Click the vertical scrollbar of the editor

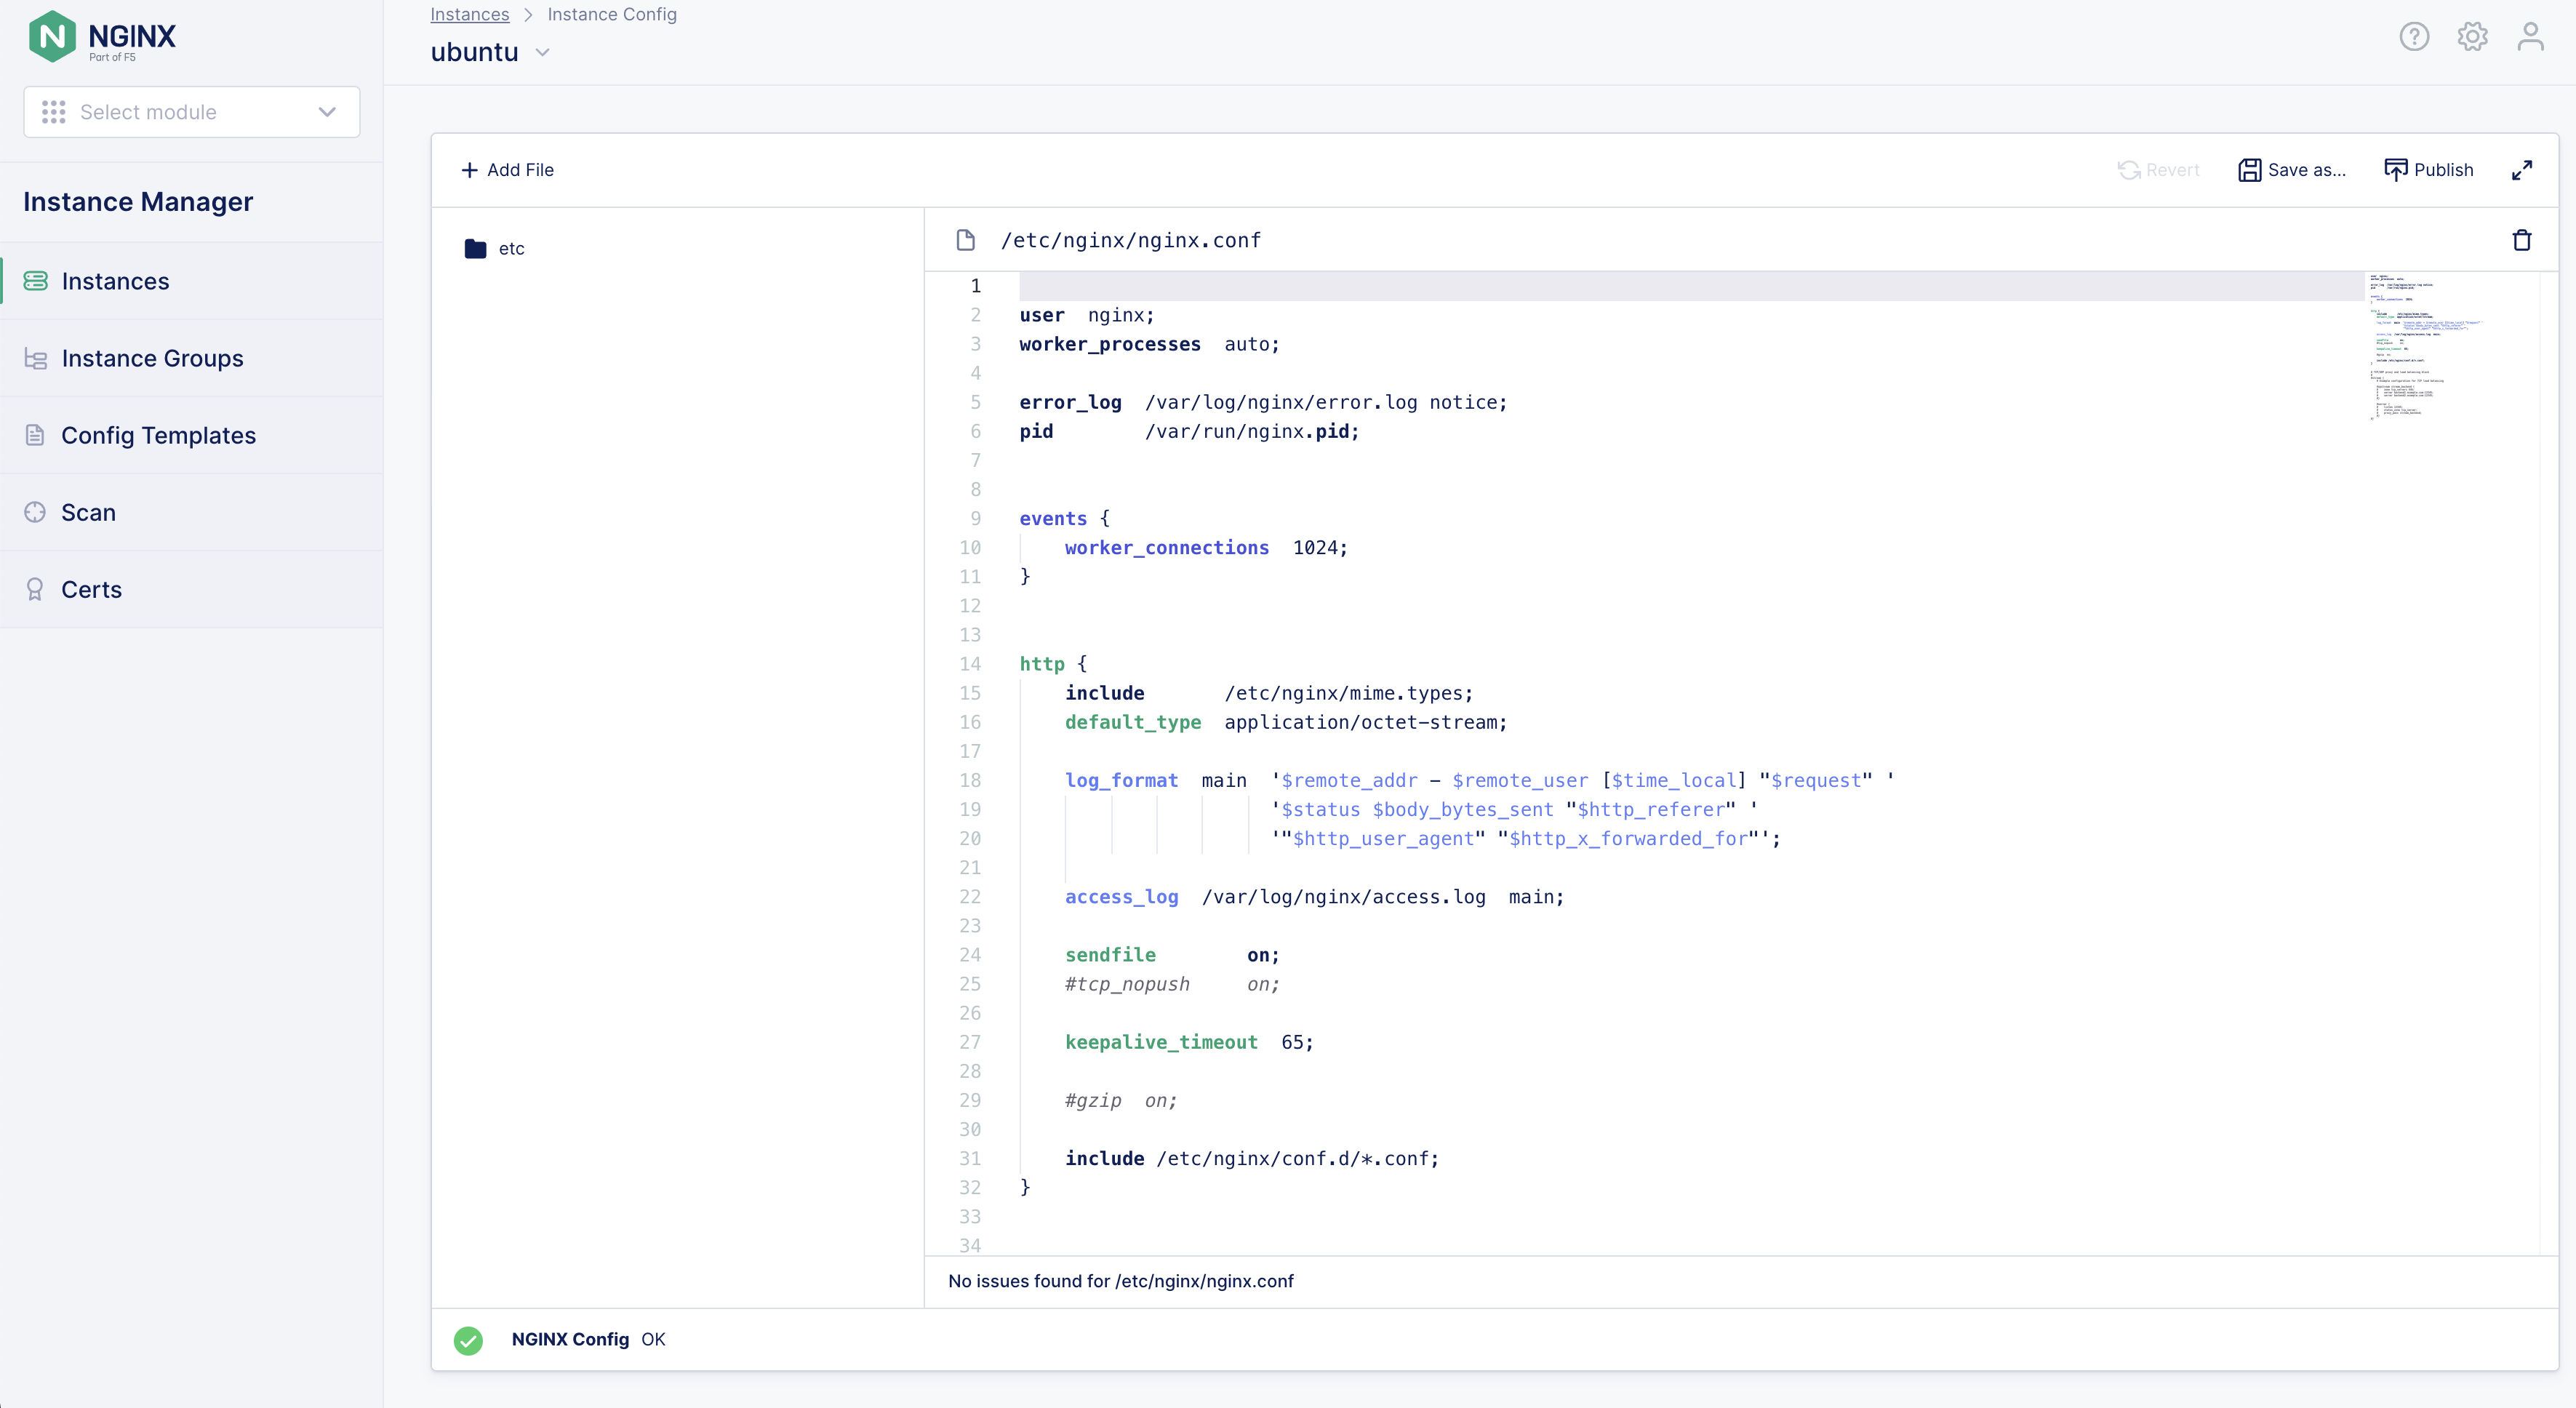[2548, 762]
